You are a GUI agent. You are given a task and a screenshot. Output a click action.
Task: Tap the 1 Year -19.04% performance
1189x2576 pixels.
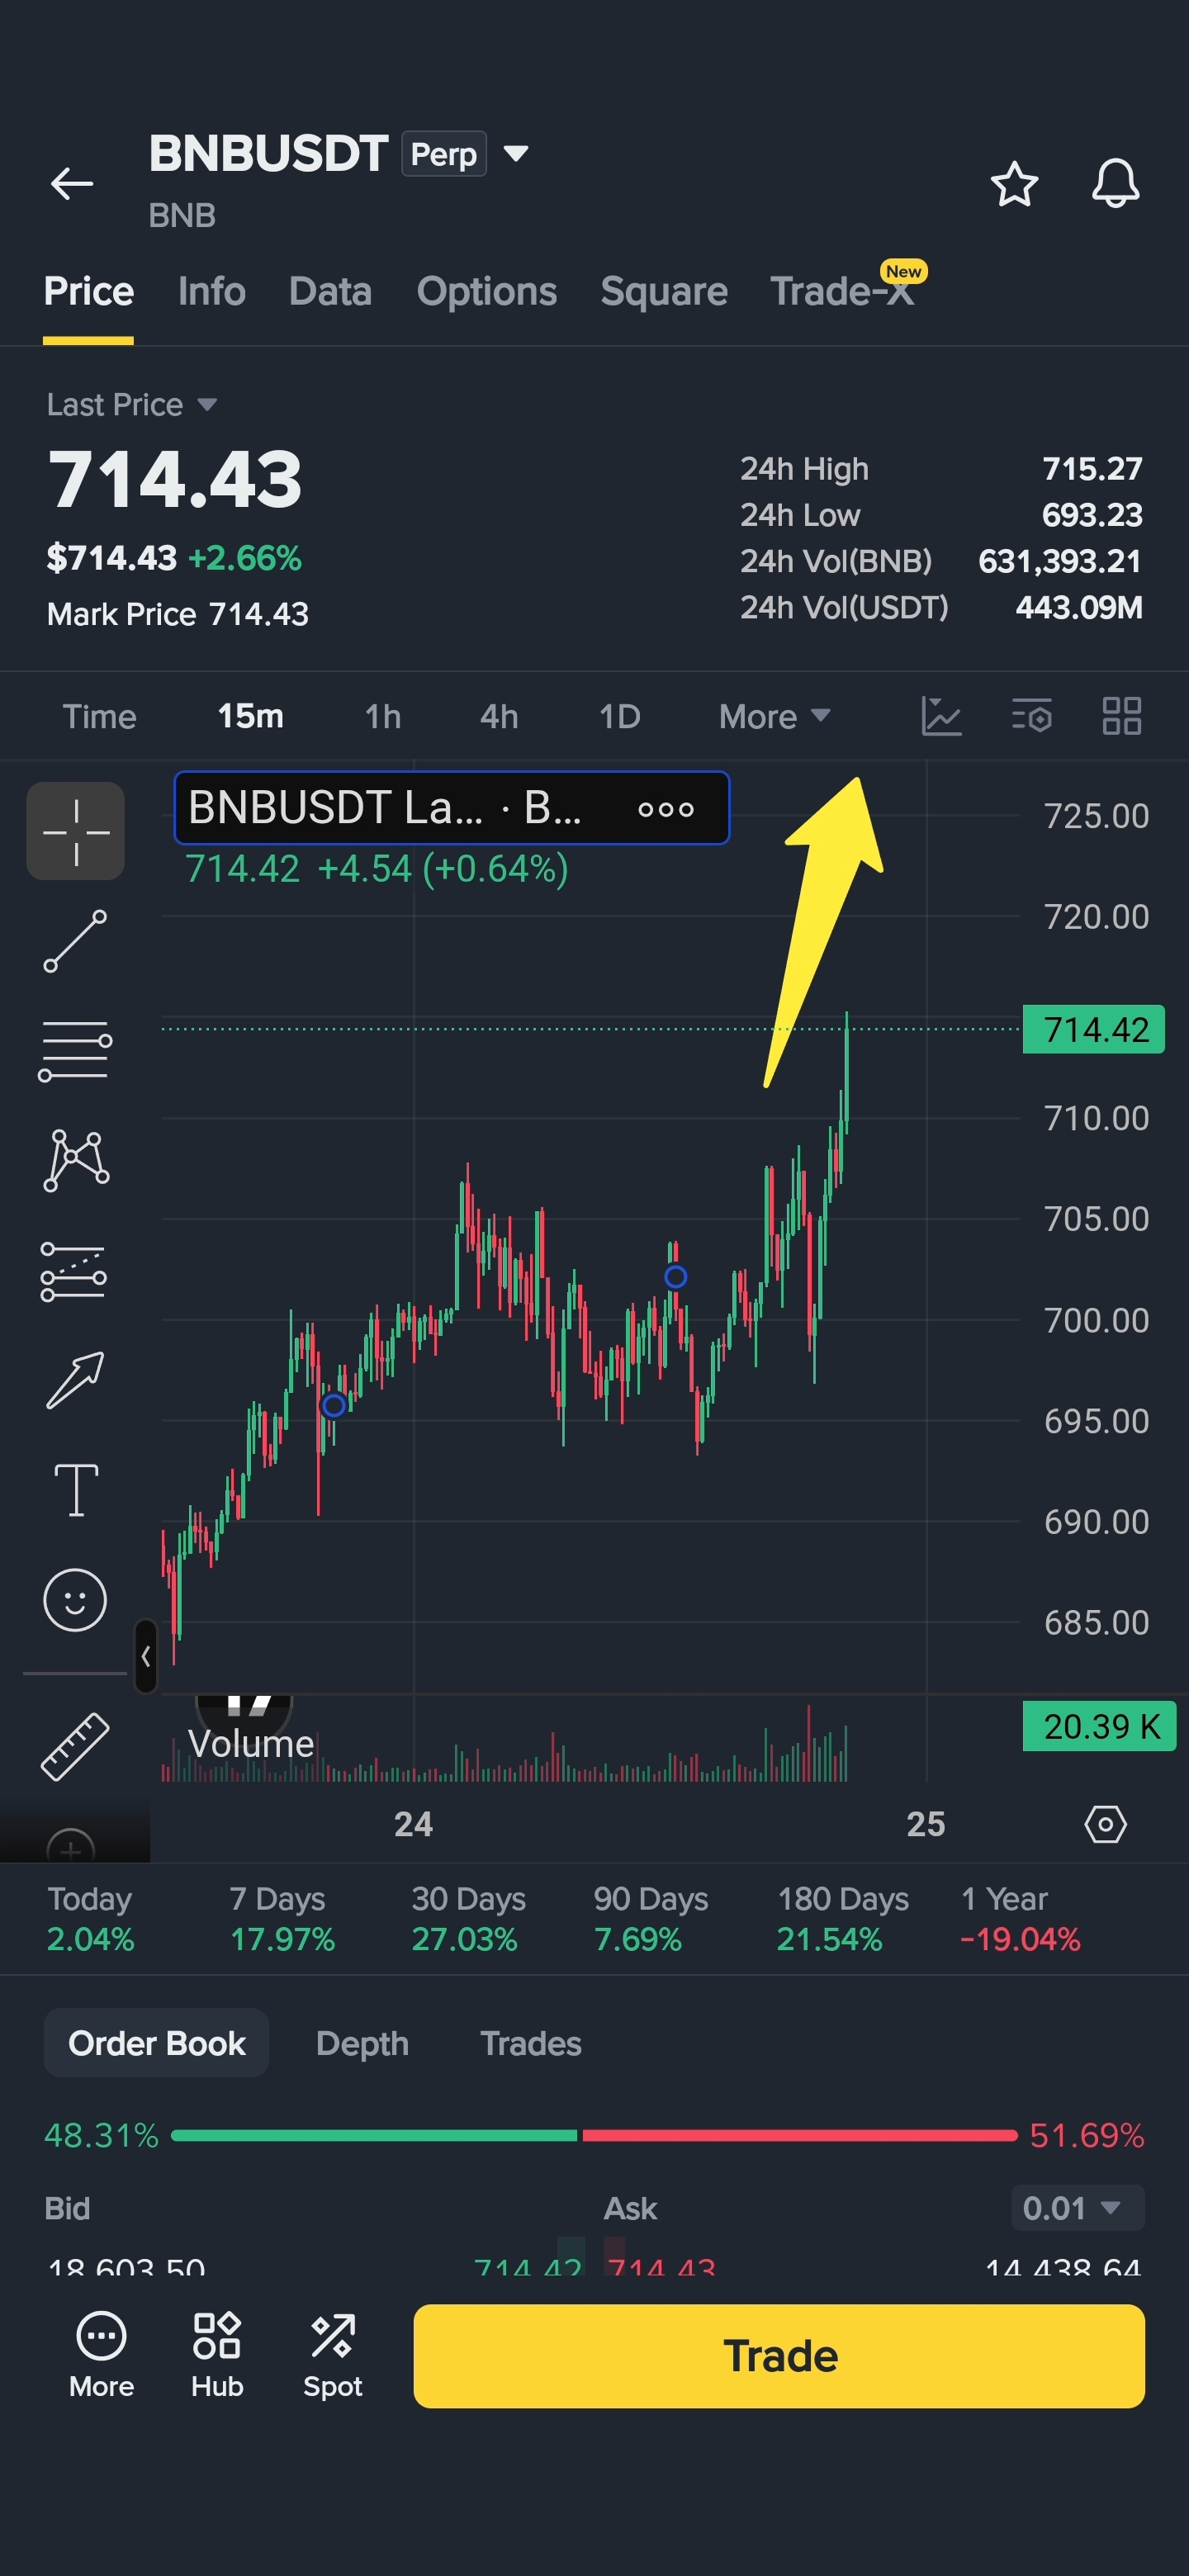point(1020,1918)
